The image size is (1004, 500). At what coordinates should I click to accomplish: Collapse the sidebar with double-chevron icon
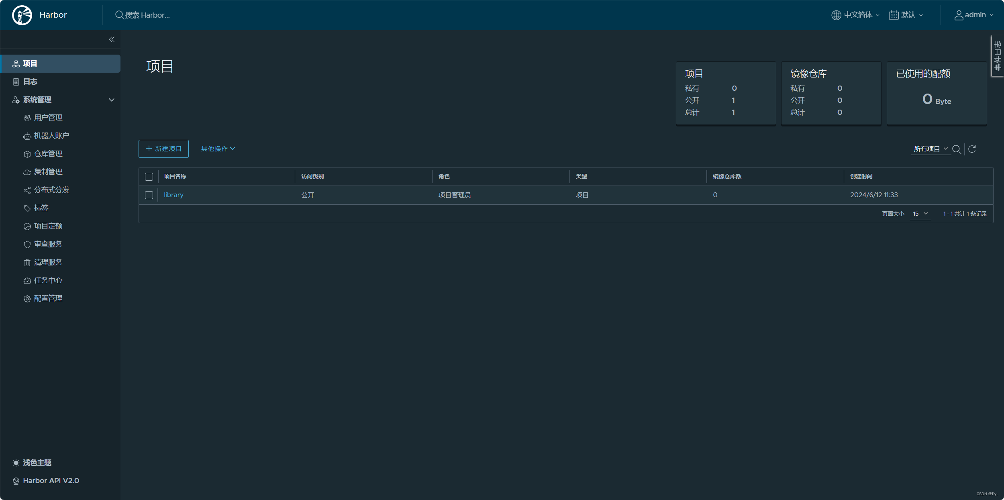tap(112, 39)
